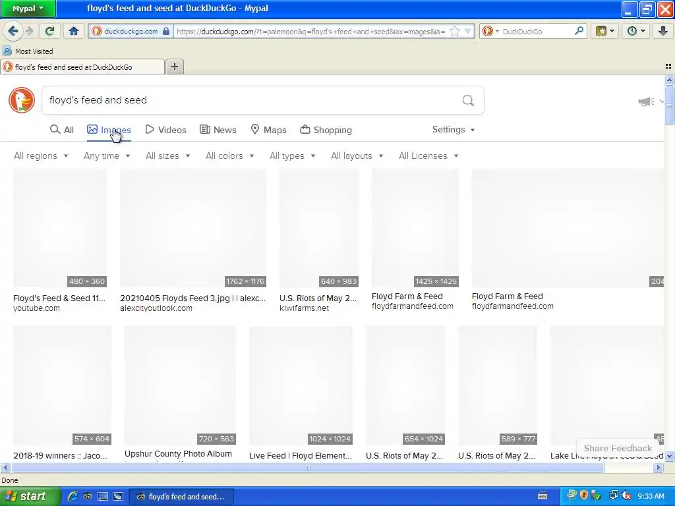Click the Upshur County Photo Album title
This screenshot has height=506, width=675.
(x=178, y=453)
